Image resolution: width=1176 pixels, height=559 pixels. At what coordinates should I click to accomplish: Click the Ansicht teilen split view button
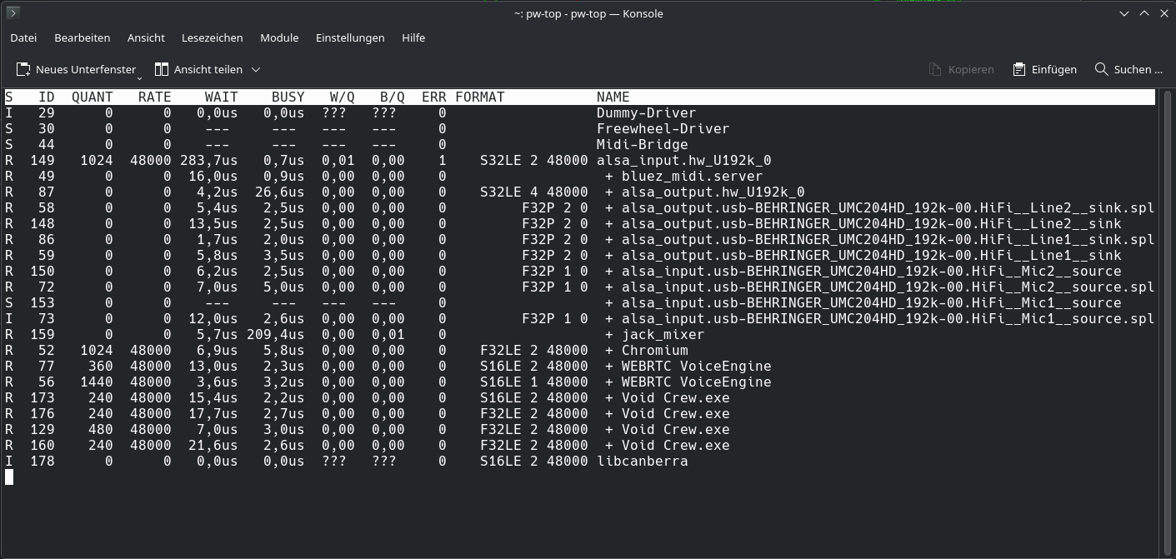click(198, 69)
